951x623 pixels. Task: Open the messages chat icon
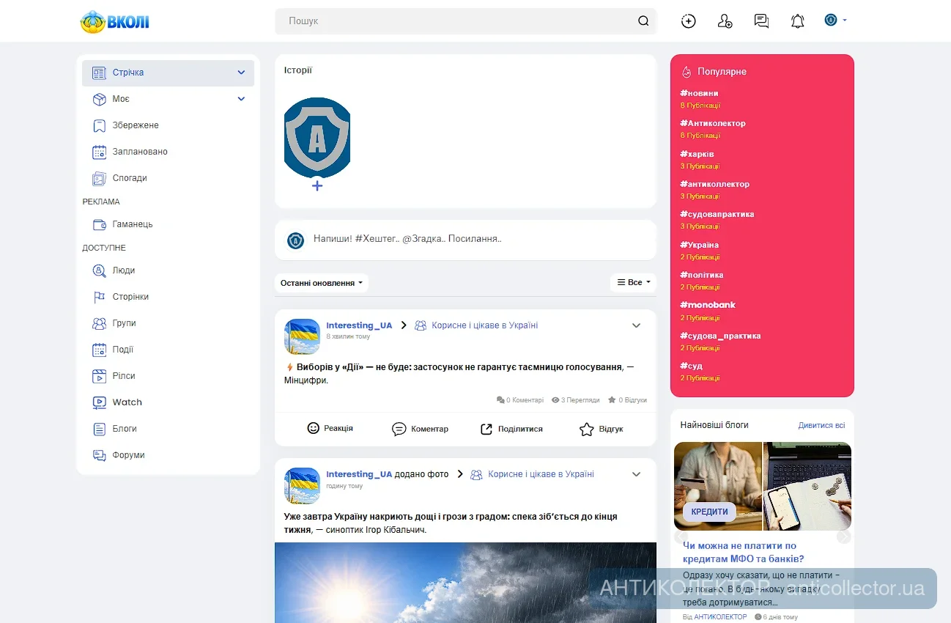[x=762, y=21]
